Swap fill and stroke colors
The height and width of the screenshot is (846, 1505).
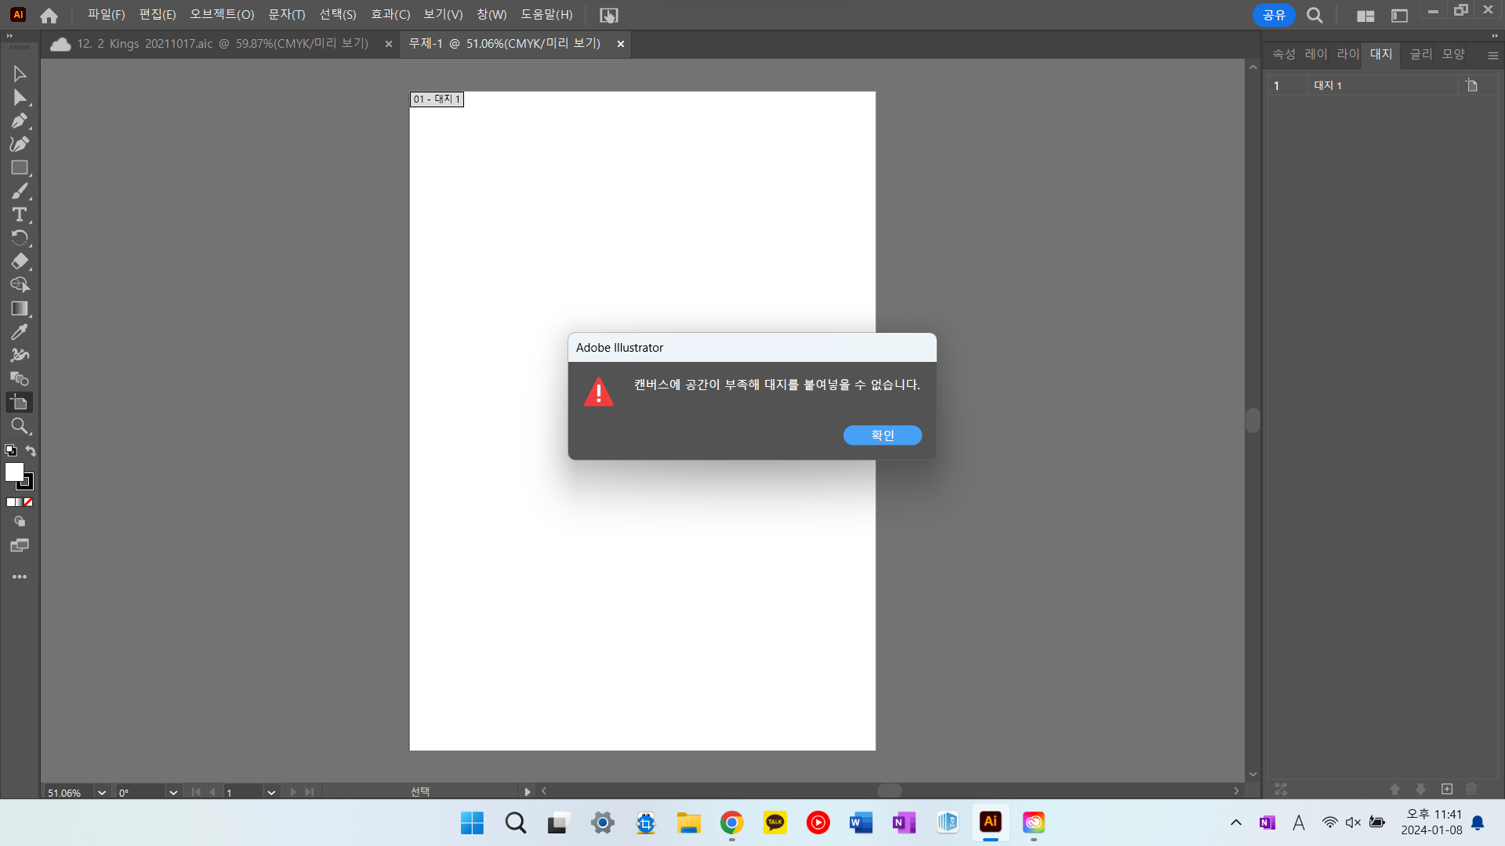click(30, 450)
